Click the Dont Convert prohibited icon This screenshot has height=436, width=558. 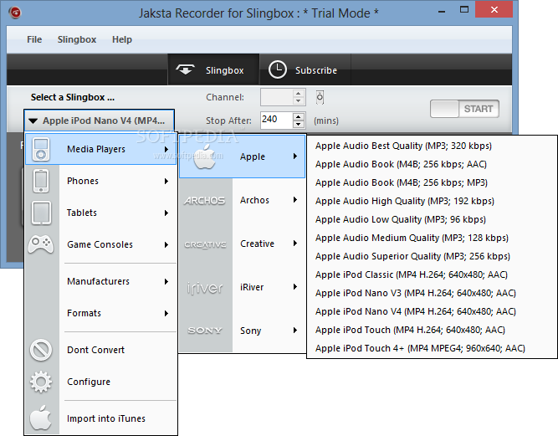41,350
